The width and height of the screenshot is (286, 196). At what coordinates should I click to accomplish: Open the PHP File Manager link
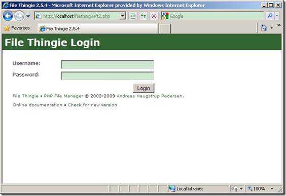coord(63,96)
